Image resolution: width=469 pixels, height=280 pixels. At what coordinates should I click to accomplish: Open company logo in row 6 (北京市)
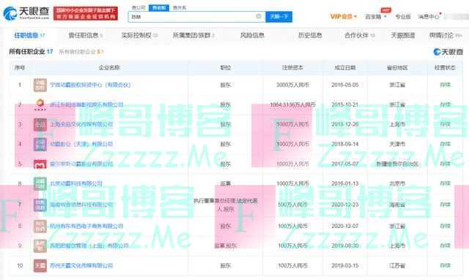coord(40,183)
